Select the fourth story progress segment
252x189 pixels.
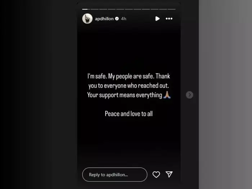(112, 9)
